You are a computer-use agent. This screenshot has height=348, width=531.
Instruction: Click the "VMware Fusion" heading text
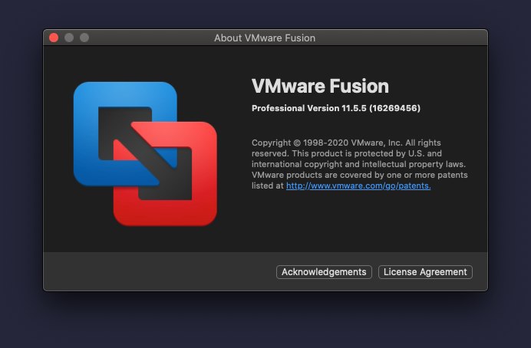pyautogui.click(x=320, y=86)
